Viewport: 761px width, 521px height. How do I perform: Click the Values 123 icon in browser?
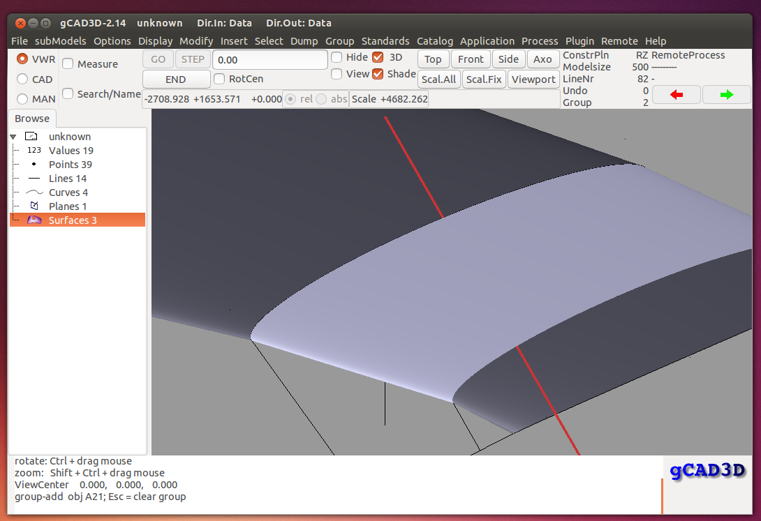point(34,150)
